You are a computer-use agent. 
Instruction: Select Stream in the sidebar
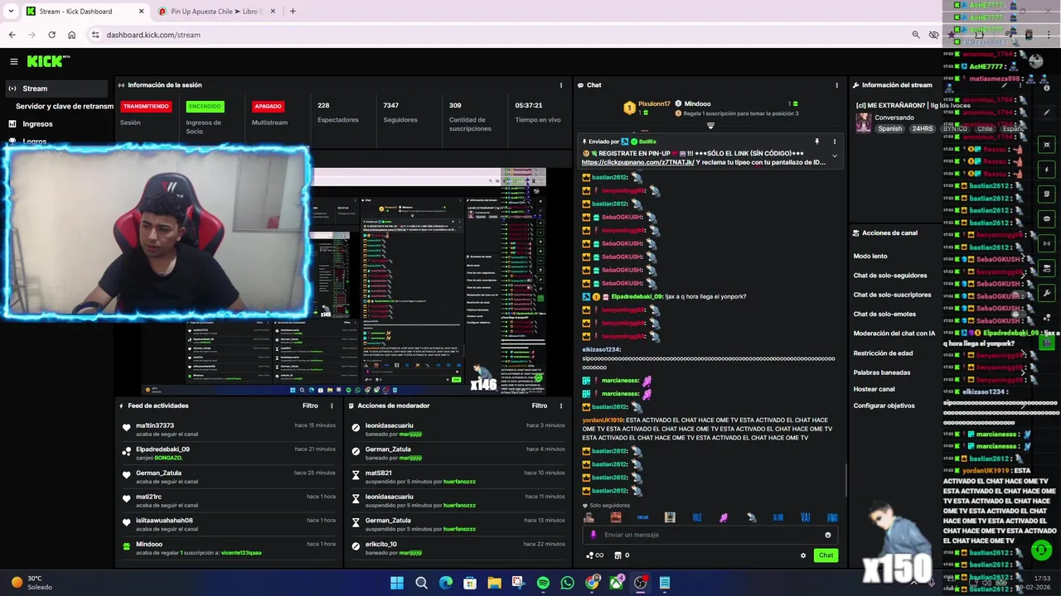[x=56, y=89]
